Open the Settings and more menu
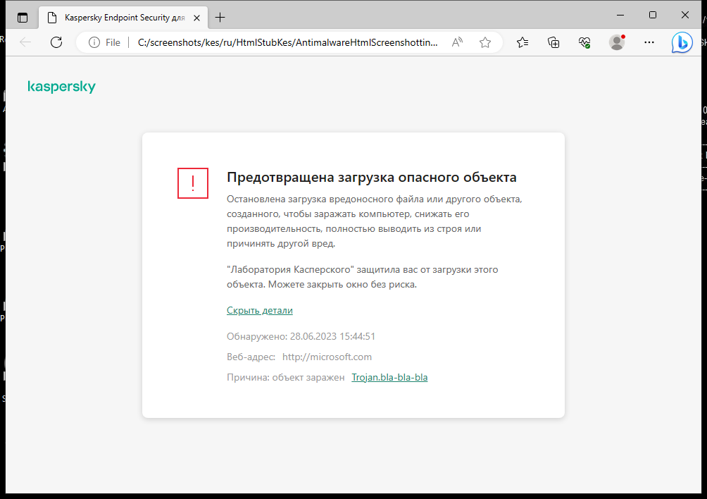This screenshot has width=707, height=499. [649, 42]
